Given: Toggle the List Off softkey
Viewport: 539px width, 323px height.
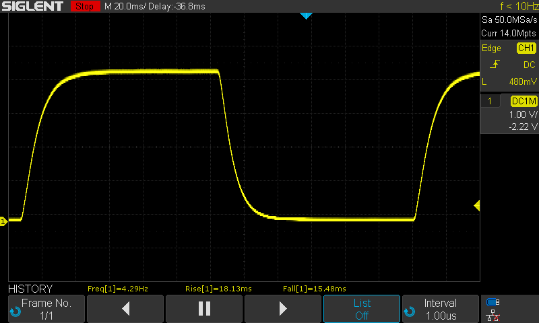Looking at the screenshot, I should coord(362,309).
